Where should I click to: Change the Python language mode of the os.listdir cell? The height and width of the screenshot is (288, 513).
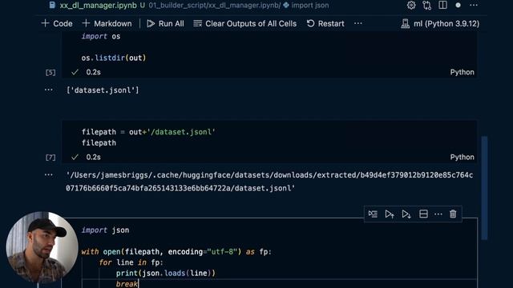coord(462,72)
